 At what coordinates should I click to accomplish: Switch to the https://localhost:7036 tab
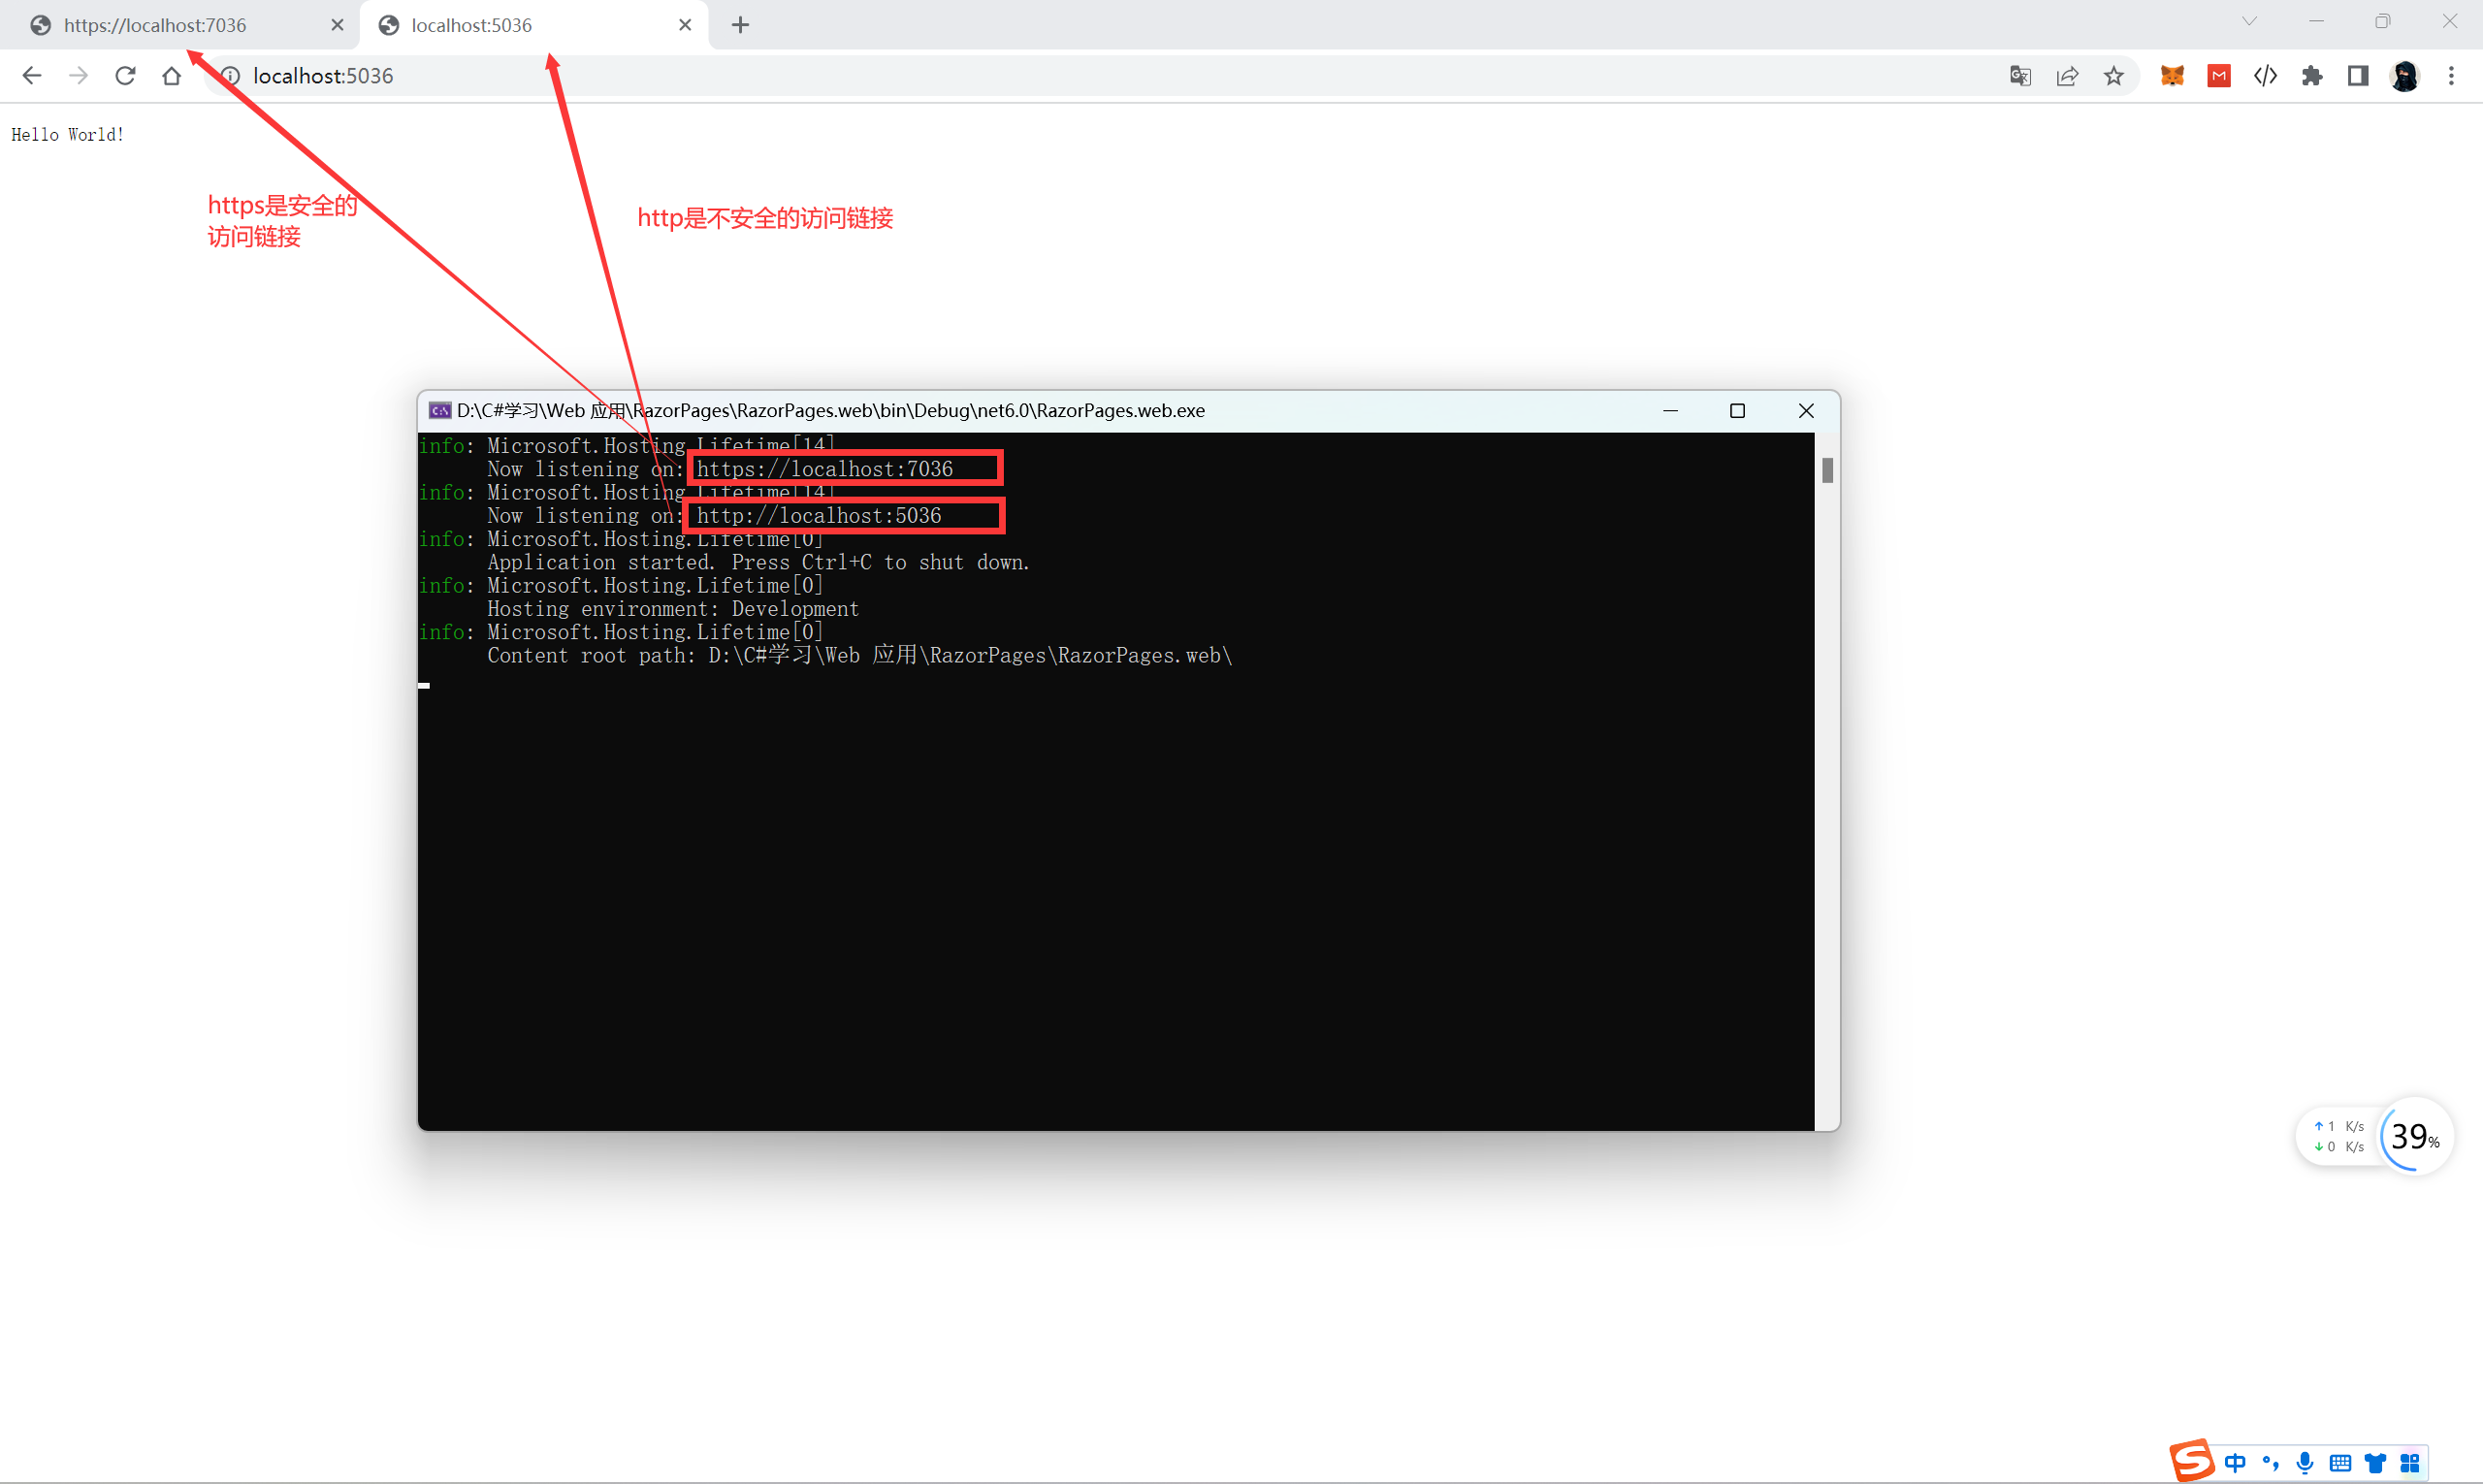point(155,25)
